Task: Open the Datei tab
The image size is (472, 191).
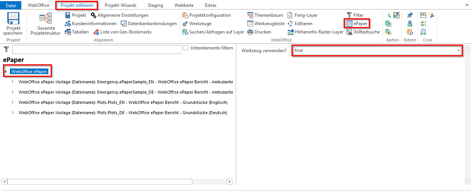Action: pyautogui.click(x=11, y=5)
